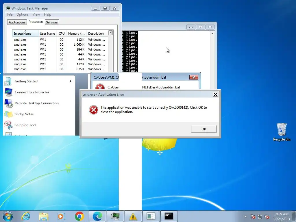Sort processes by Description column
Image resolution: width=296 pixels, height=222 pixels.
pos(97,34)
